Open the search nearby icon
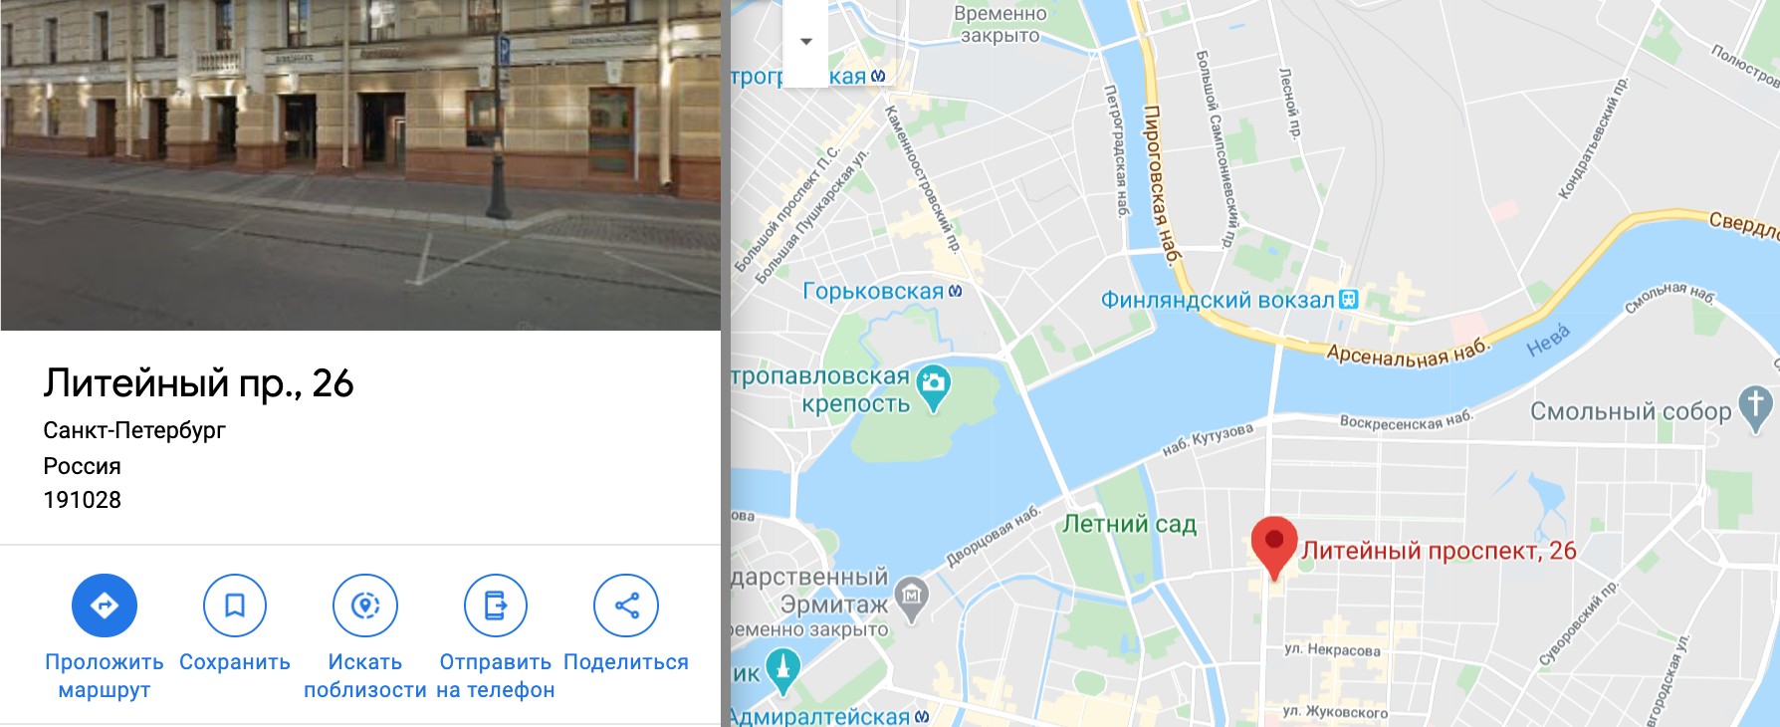 365,606
